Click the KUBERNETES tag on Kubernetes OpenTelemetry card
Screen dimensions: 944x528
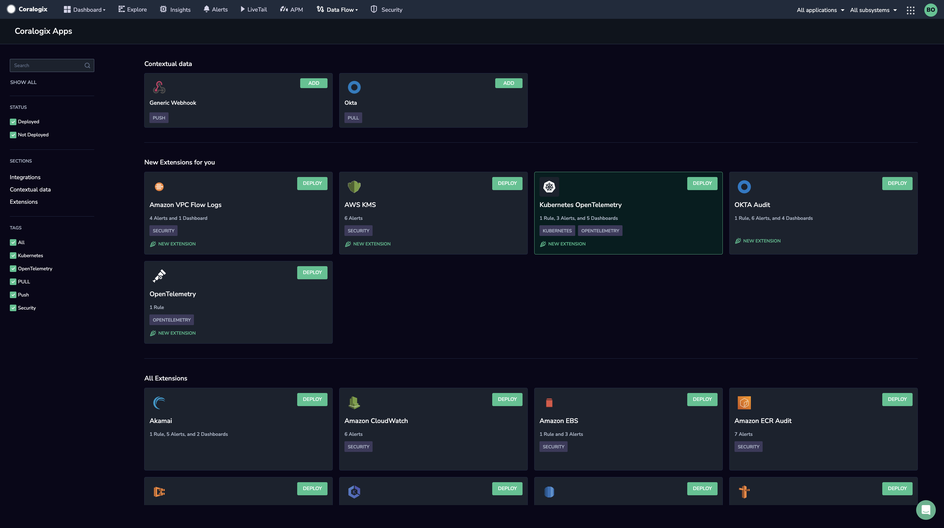tap(557, 231)
